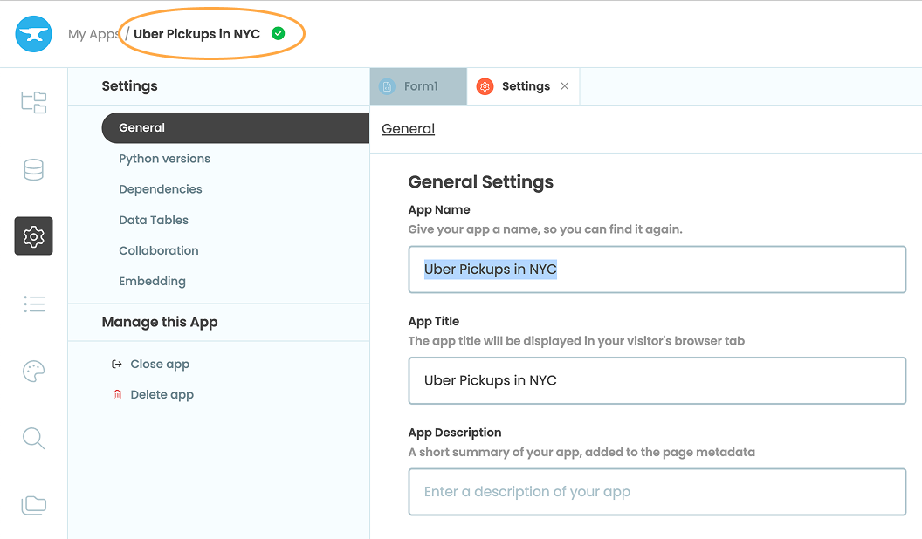Open the Theme palette icon
This screenshot has width=922, height=539.
tap(34, 372)
